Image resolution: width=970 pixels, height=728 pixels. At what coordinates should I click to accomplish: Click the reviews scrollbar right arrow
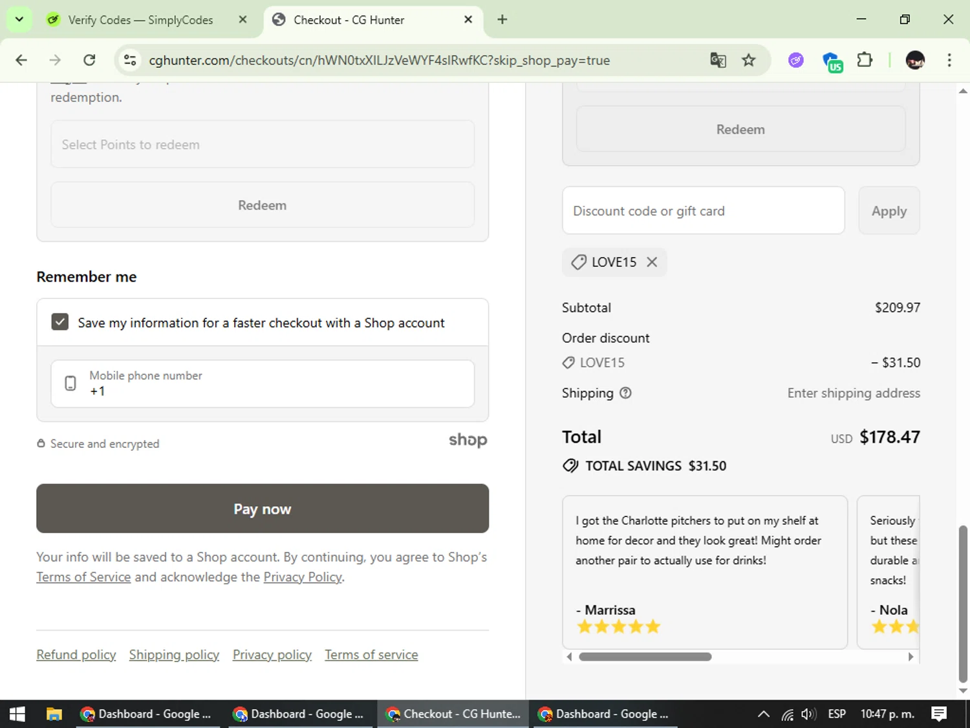pyautogui.click(x=911, y=657)
